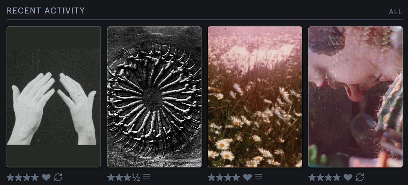The height and width of the screenshot is (185, 408).
Task: Open the black-and-white hands film poster
Action: tap(54, 97)
